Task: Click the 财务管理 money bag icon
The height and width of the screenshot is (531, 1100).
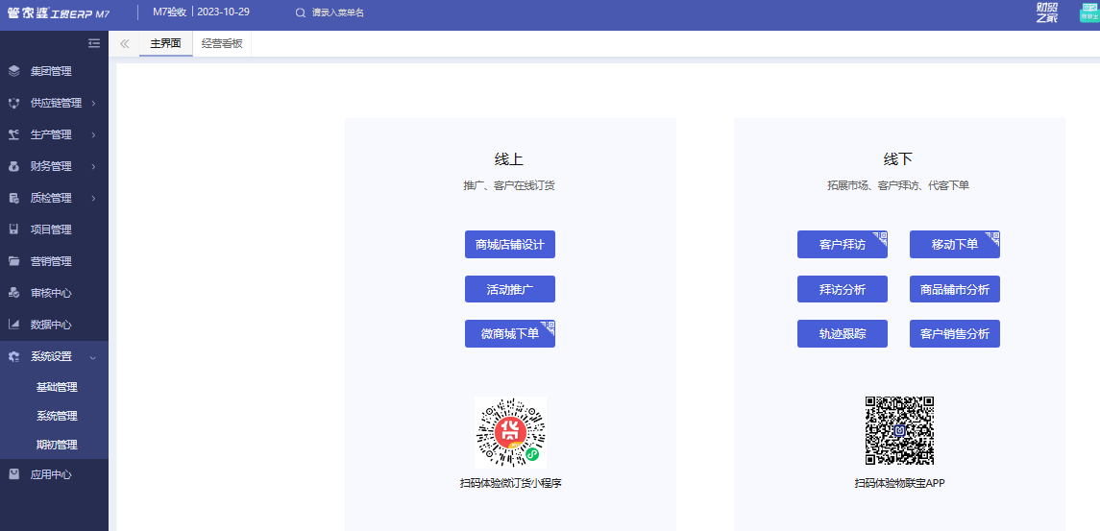Action: [x=14, y=166]
